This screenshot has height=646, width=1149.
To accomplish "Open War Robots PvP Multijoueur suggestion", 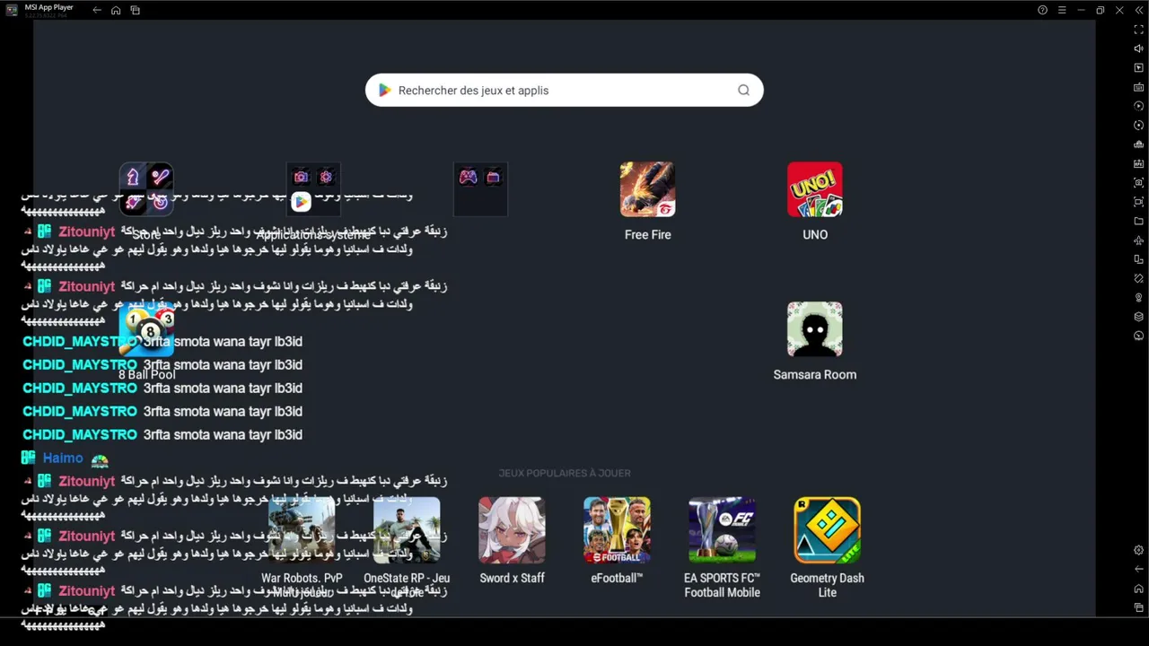I will pos(302,530).
